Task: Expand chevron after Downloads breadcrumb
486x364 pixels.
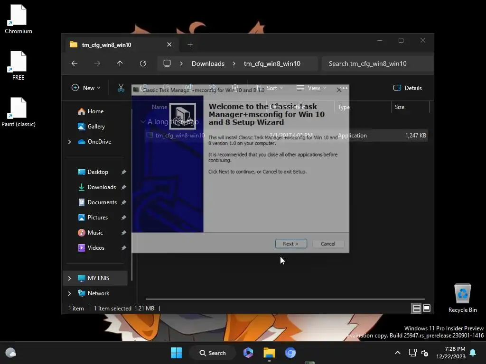Action: [234, 64]
